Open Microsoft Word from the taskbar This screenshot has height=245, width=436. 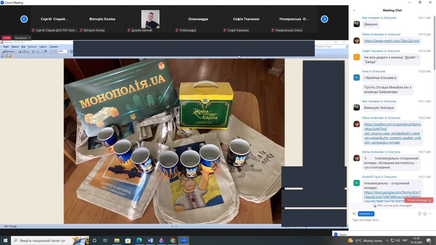tap(150, 240)
